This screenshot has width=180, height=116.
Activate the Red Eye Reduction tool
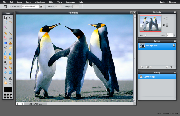[x=5, y=68]
